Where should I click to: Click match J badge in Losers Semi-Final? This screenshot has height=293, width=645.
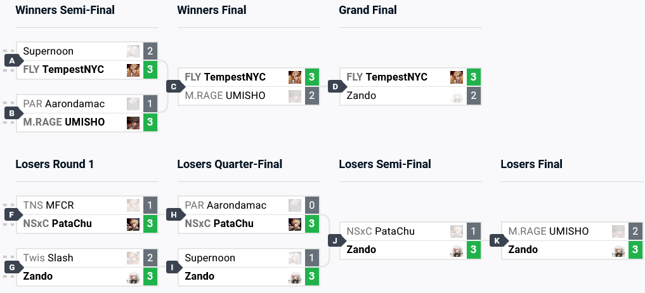[x=335, y=240]
